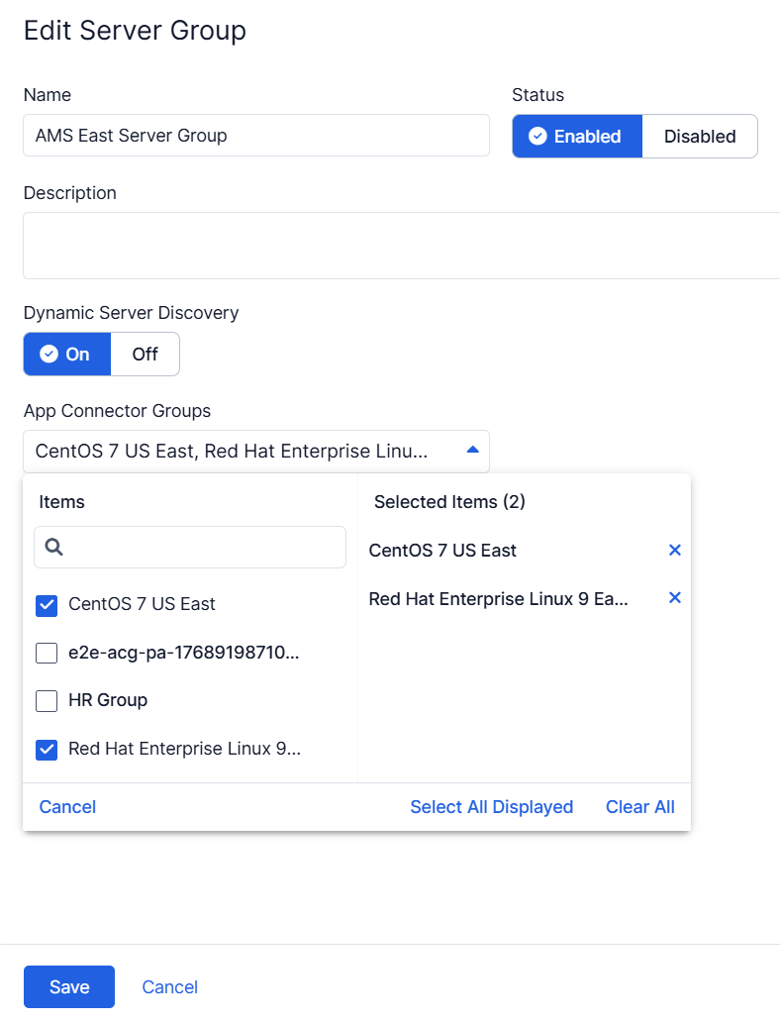
Task: Set Status to Disabled
Action: (x=700, y=137)
